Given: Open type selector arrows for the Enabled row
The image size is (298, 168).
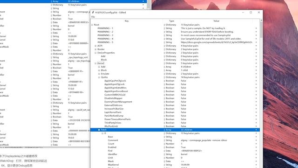Looking at the screenshot, I should pos(164,147).
